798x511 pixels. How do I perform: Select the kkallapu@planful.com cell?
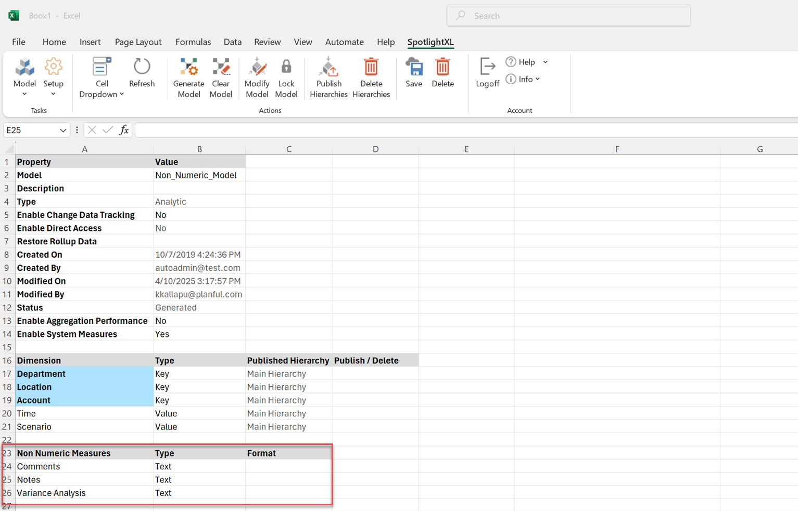pos(199,294)
